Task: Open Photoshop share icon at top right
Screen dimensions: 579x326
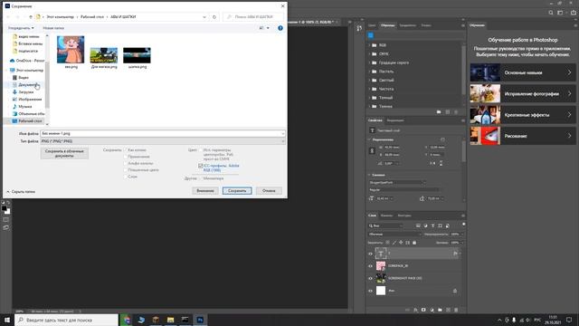Action: pyautogui.click(x=574, y=13)
